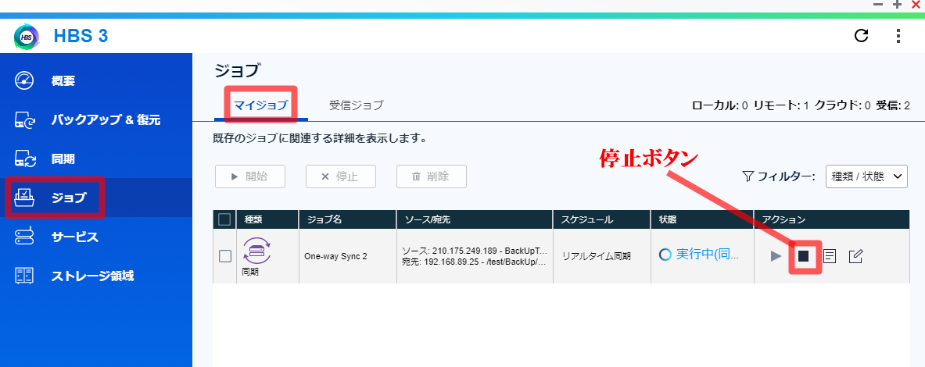Open the One-way Sync 2 job report icon
The height and width of the screenshot is (367, 925).
[830, 256]
